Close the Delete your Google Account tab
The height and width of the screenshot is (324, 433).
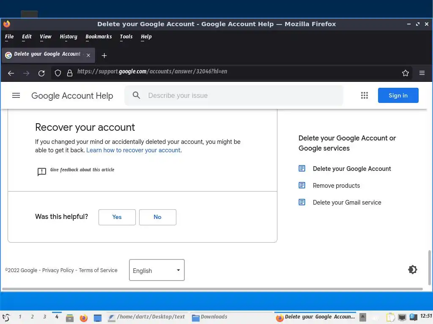tap(88, 55)
